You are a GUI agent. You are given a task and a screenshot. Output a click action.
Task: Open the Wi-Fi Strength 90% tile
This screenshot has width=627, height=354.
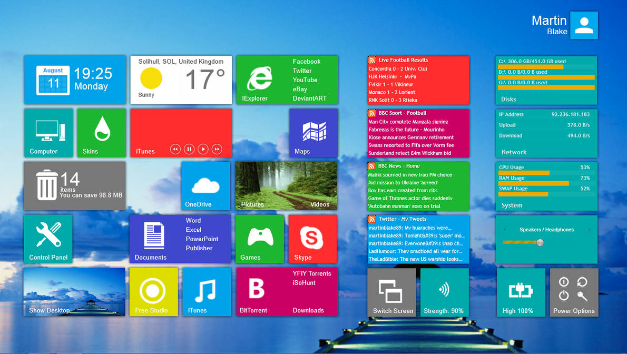[x=444, y=292]
